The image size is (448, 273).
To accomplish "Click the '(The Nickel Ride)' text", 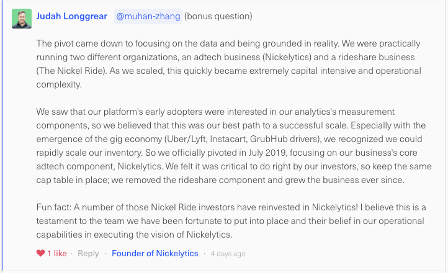I will pyautogui.click(x=71, y=71).
